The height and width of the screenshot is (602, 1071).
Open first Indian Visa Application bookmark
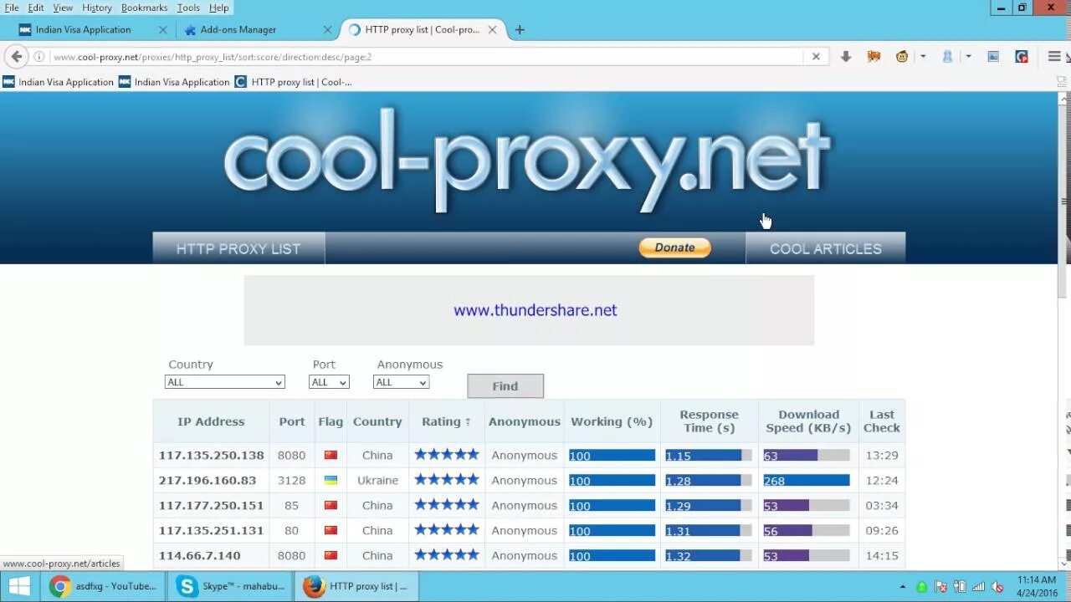click(x=58, y=82)
